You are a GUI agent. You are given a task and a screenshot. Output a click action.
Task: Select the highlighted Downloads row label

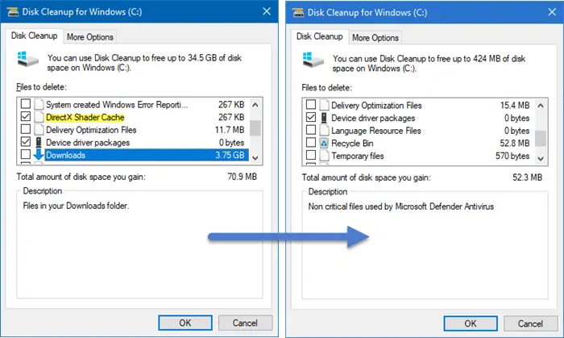pyautogui.click(x=65, y=155)
